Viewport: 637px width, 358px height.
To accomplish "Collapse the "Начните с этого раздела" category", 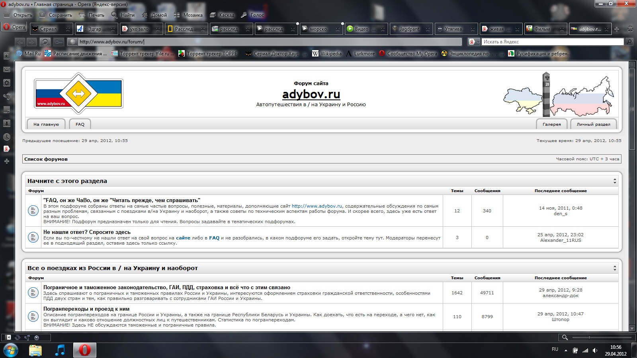I will click(x=615, y=181).
